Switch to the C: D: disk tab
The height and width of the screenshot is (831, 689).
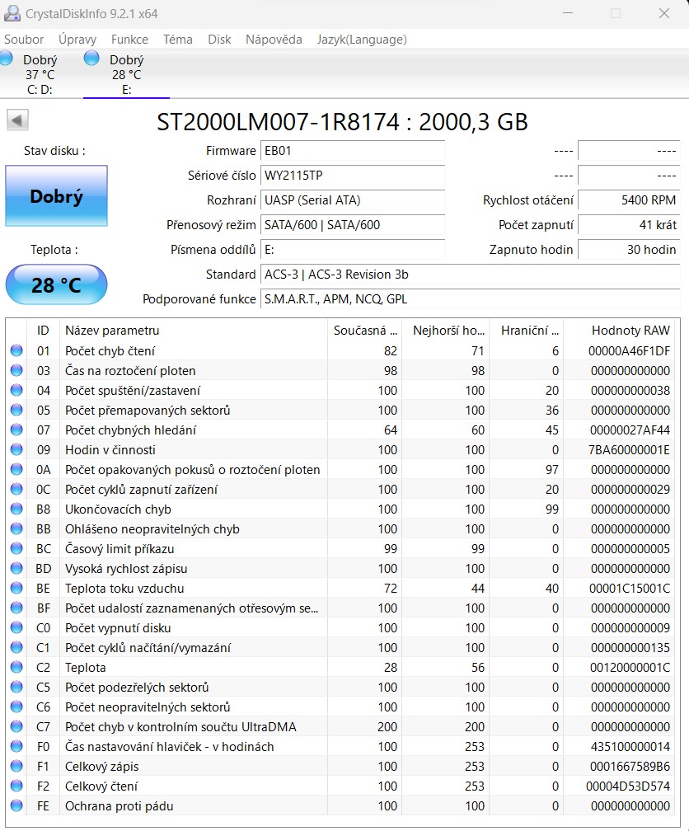(40, 74)
